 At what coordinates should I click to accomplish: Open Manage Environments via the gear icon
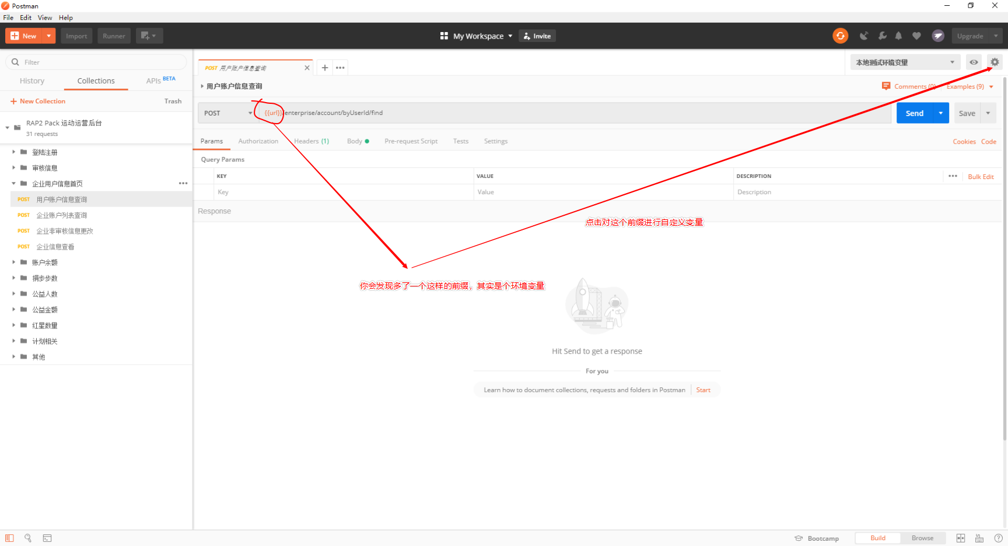(x=995, y=62)
